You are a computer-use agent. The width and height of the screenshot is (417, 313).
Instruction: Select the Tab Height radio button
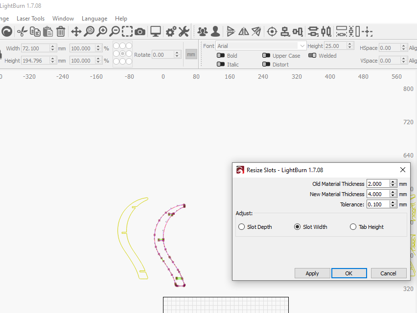[353, 227]
